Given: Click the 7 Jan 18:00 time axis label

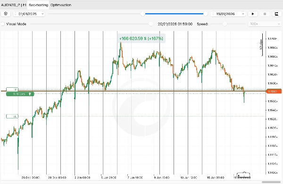Looking at the screenshot, I should point(135,177).
